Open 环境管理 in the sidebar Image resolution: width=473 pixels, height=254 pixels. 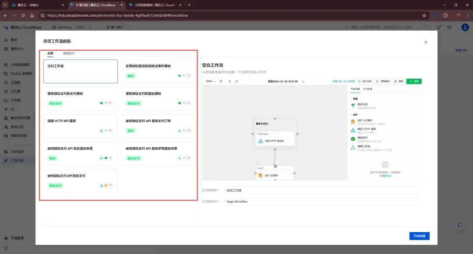click(17, 238)
